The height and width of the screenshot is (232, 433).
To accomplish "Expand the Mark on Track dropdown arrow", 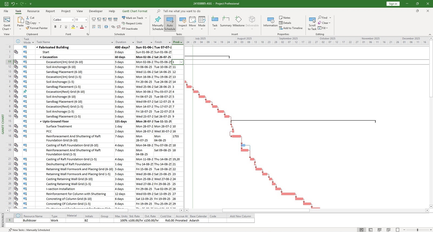I will pyautogui.click(x=146, y=18).
